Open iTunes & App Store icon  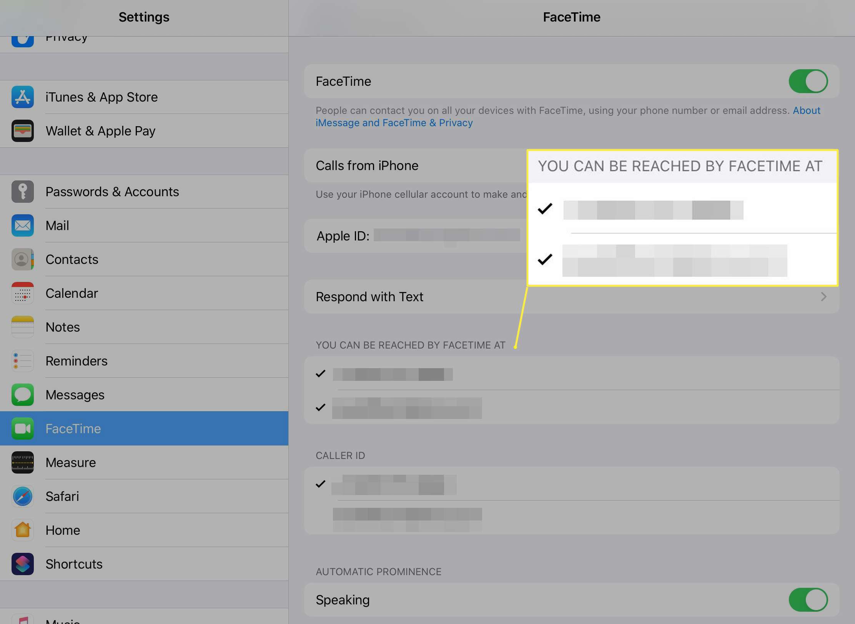pyautogui.click(x=23, y=97)
